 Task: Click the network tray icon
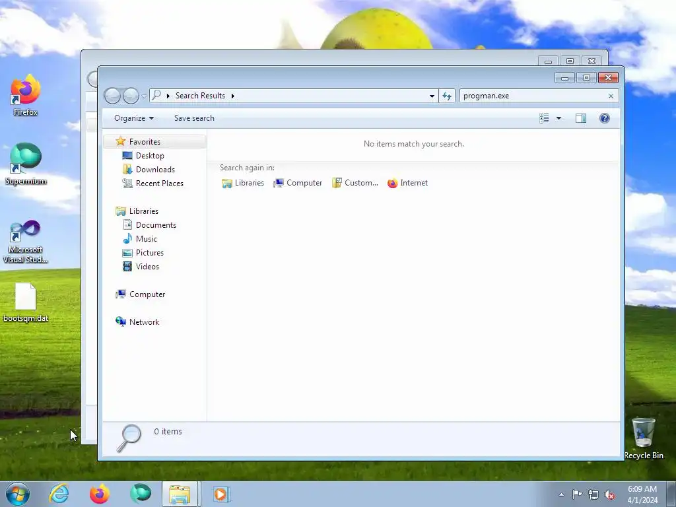pyautogui.click(x=593, y=494)
